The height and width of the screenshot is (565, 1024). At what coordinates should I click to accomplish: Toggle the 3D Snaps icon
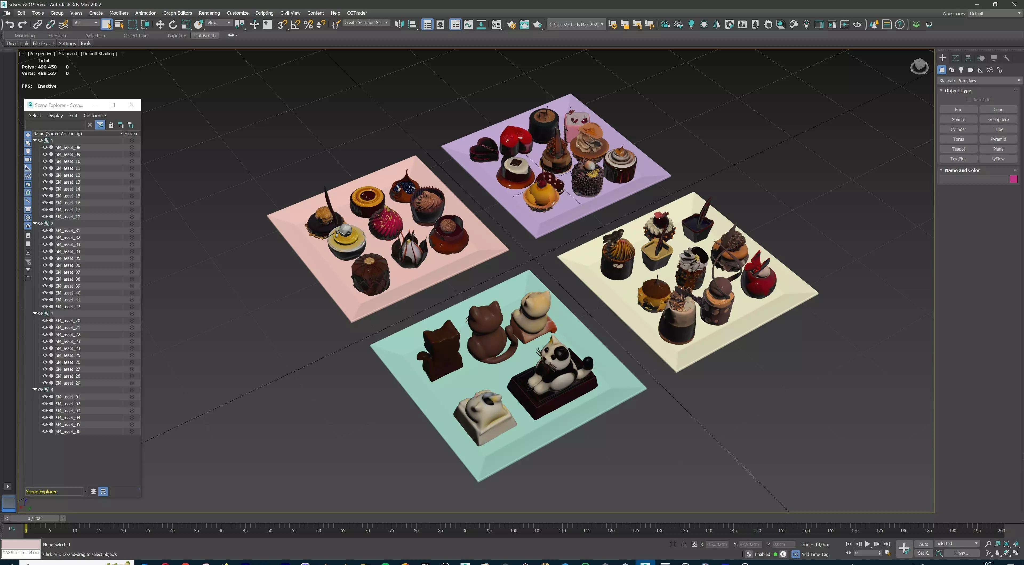click(x=282, y=25)
